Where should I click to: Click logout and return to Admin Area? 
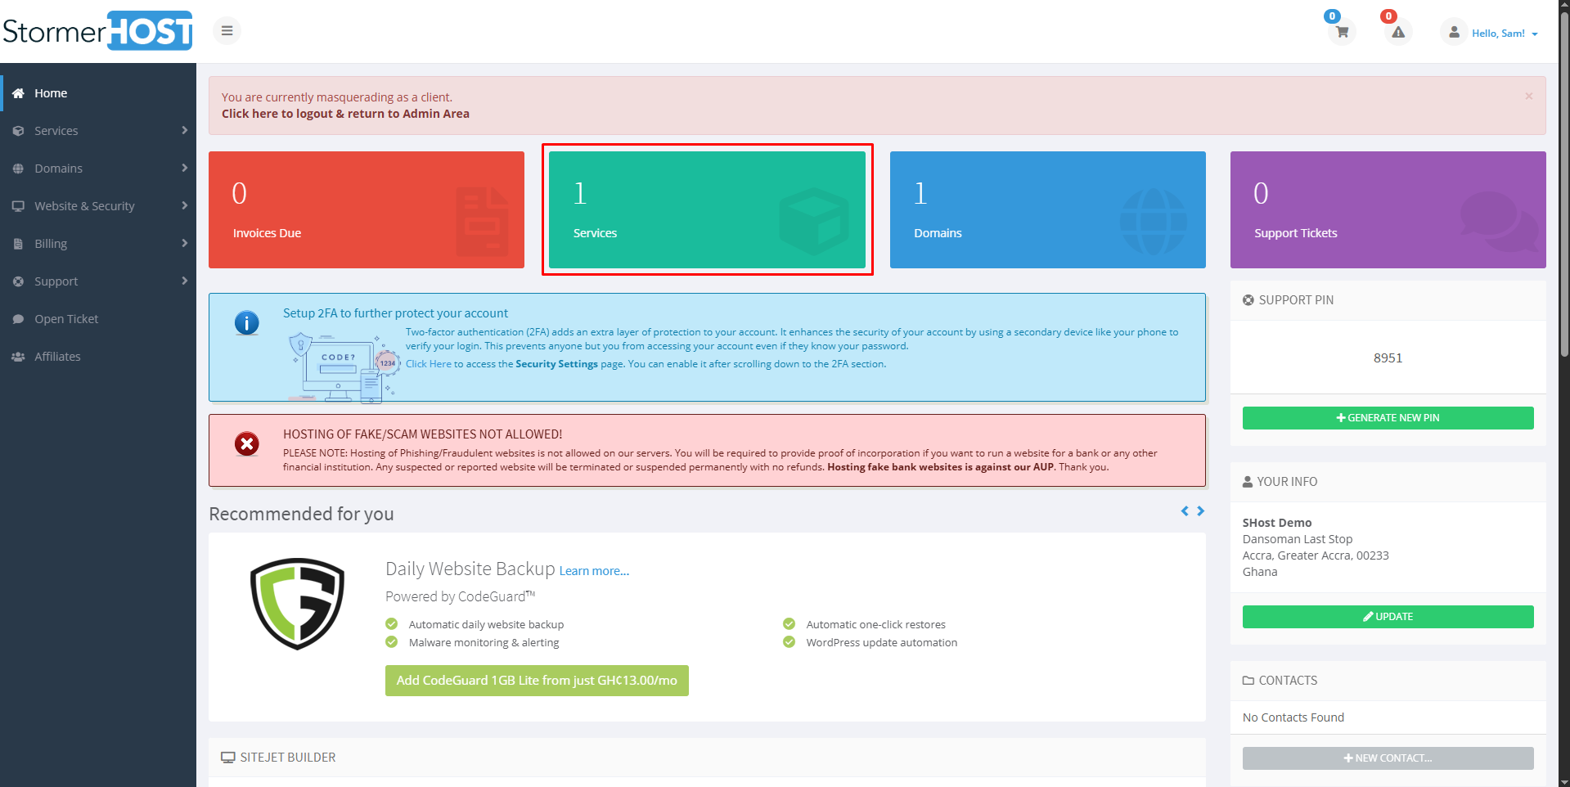coord(345,114)
